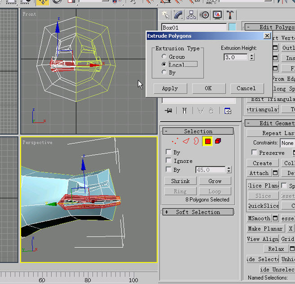295x284 pixels.
Task: Click blue Z-axis arrow in Front viewport
Action: coord(58,27)
